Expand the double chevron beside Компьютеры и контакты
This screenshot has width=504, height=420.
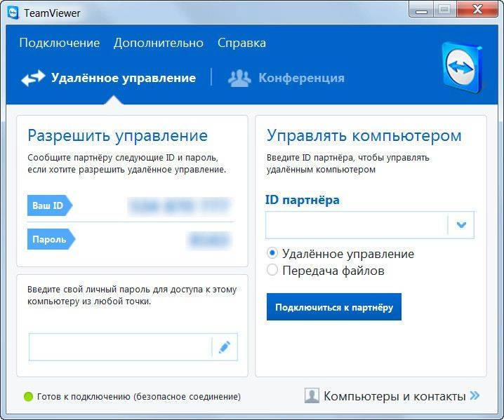pyautogui.click(x=475, y=395)
